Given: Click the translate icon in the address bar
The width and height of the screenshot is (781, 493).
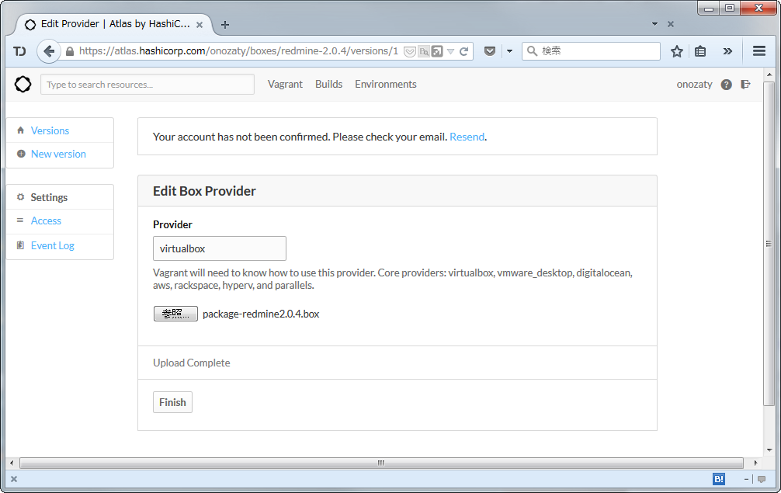Looking at the screenshot, I should [424, 51].
